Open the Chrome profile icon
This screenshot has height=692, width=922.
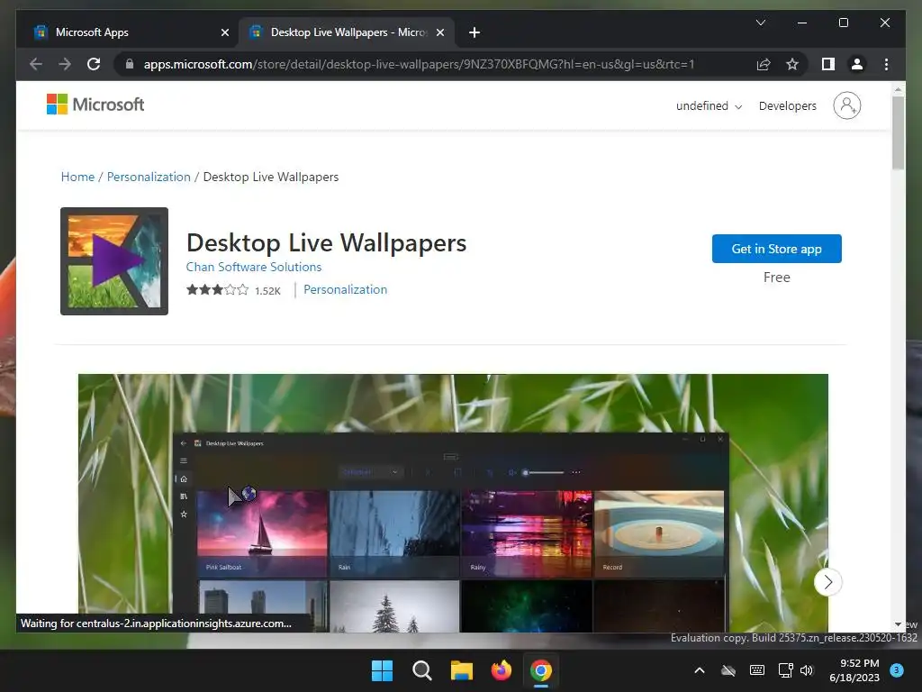coord(857,64)
